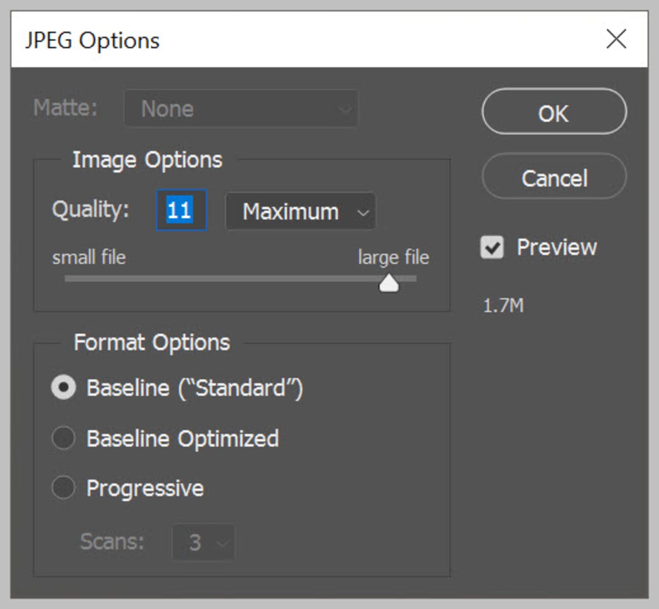
Task: Close the JPEG Options dialog
Action: pos(616,39)
